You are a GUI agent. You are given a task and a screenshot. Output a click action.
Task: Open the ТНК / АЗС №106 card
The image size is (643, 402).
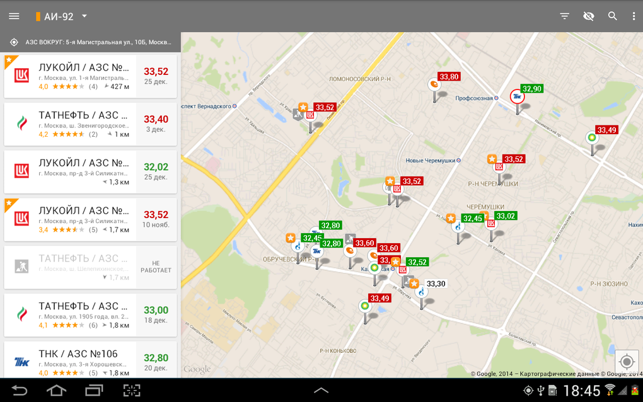(x=90, y=359)
